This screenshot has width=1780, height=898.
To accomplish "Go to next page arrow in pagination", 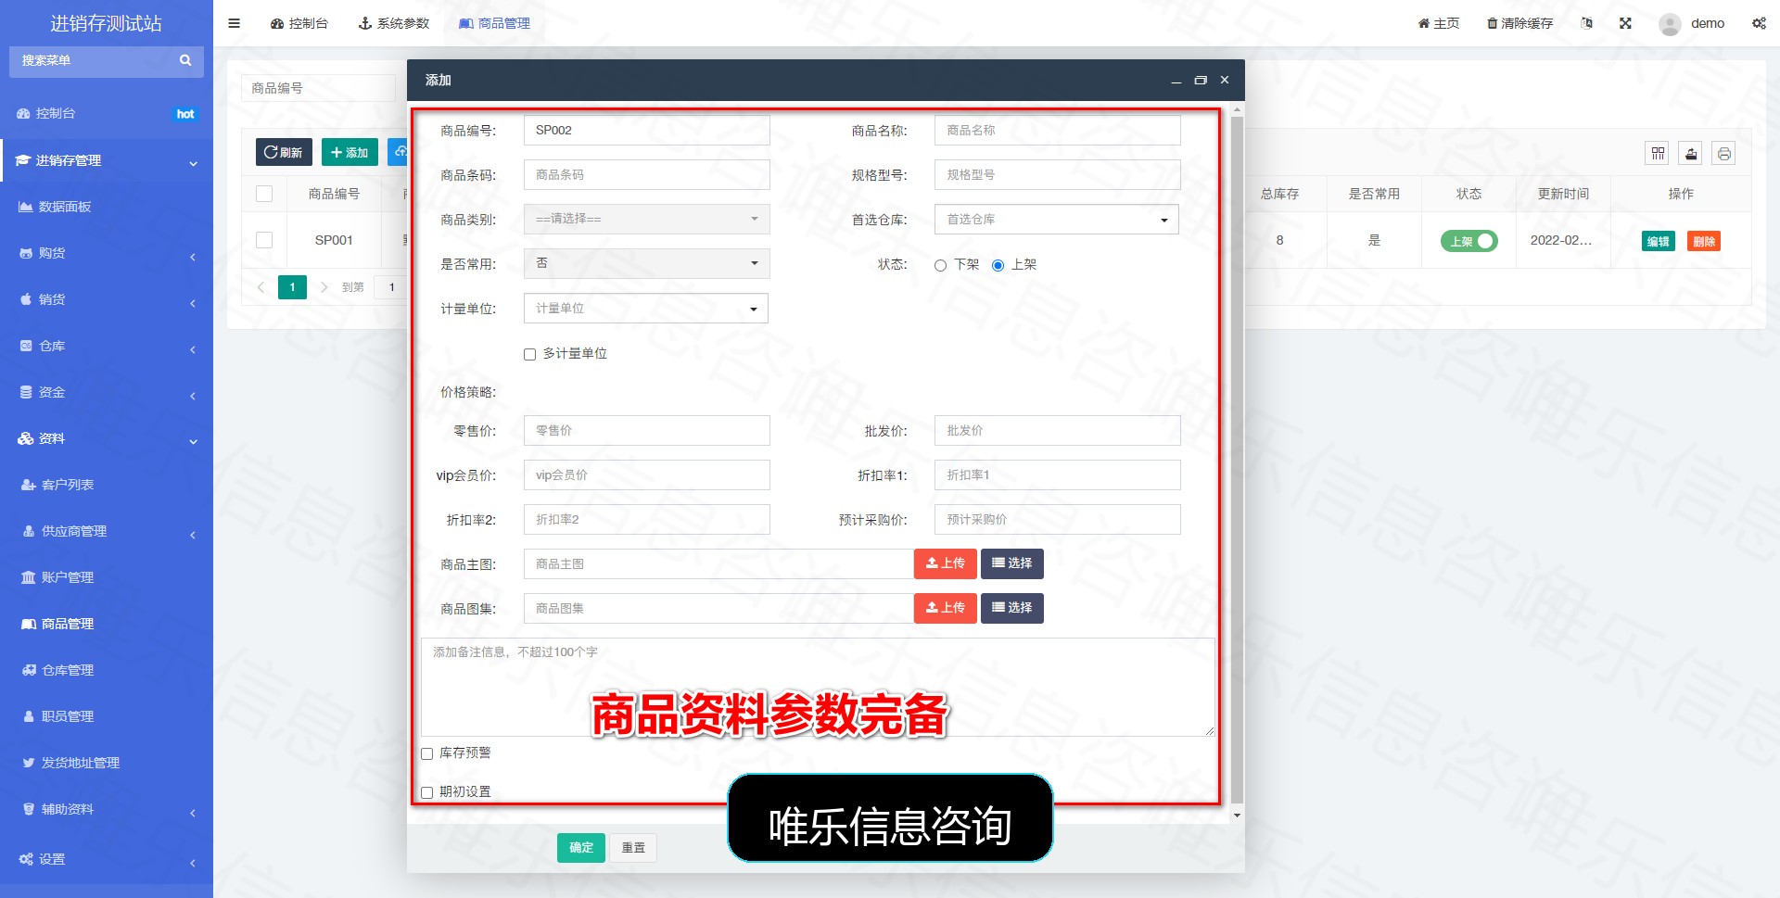I will [x=324, y=287].
